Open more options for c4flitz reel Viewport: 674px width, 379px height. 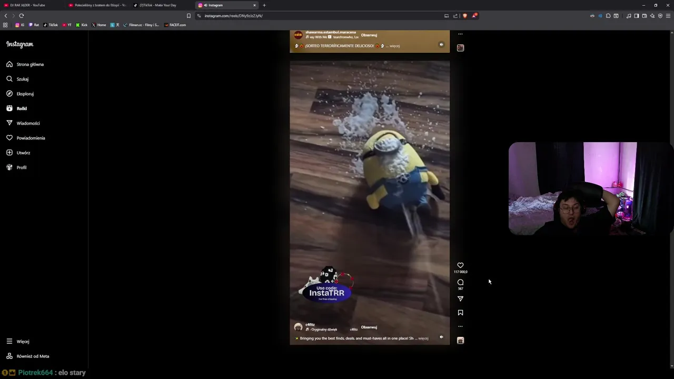point(460,326)
